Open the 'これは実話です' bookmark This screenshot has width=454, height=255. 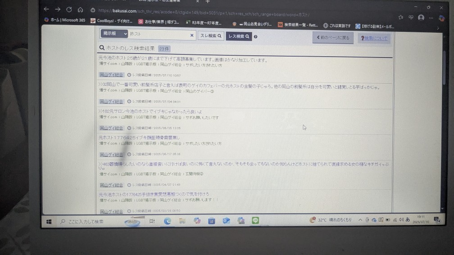tap(337, 26)
